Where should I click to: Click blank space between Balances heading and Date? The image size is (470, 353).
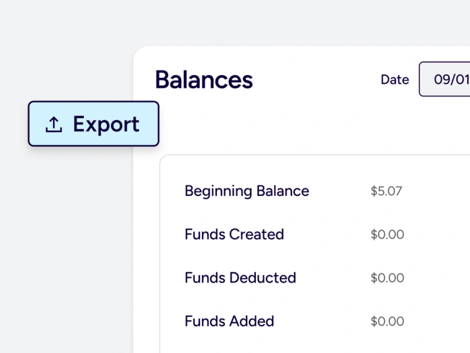tap(316, 80)
